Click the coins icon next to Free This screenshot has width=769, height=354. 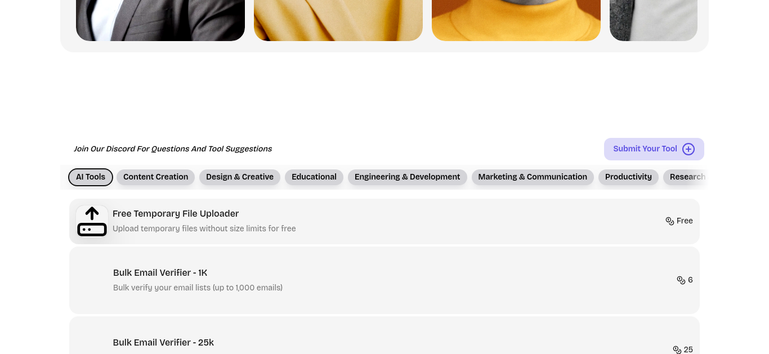[670, 221]
